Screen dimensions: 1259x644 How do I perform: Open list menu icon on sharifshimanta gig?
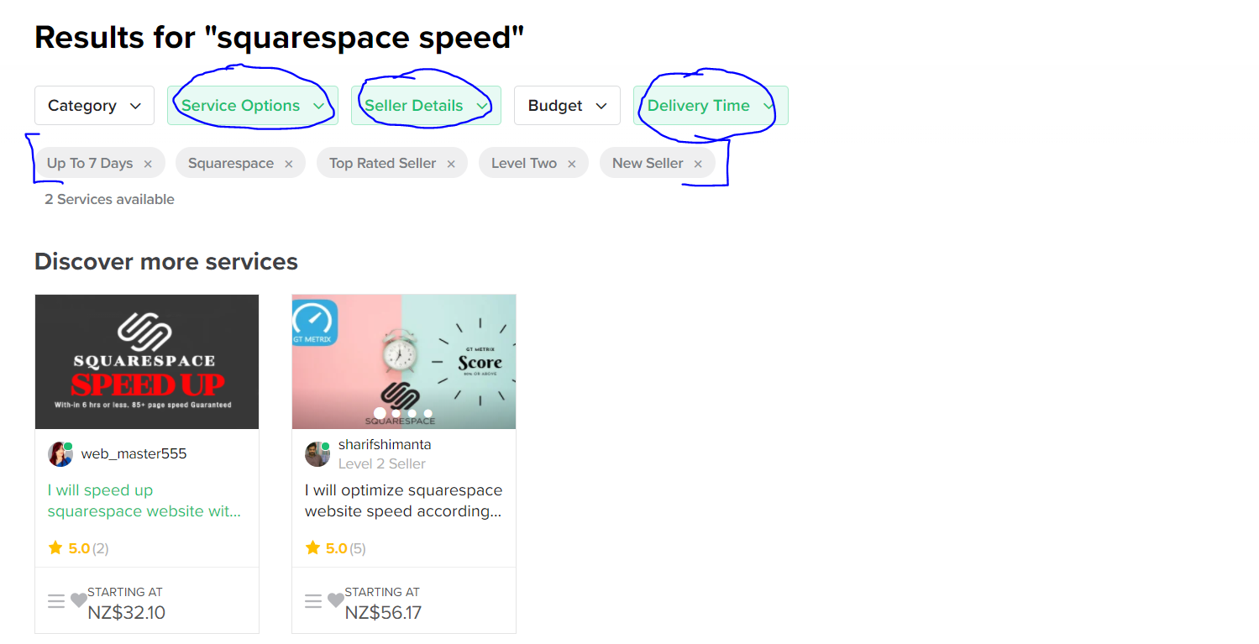[x=313, y=601]
